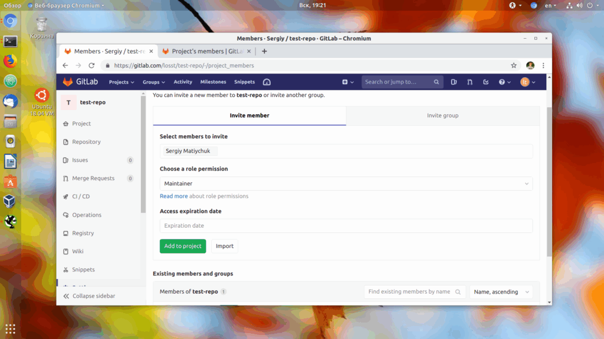Show applications grid in the dock
604x339 pixels.
tap(11, 329)
